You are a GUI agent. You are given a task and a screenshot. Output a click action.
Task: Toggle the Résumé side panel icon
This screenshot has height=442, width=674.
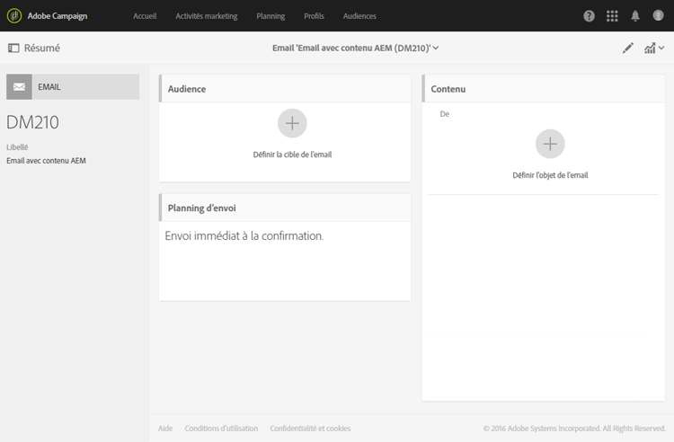13,49
